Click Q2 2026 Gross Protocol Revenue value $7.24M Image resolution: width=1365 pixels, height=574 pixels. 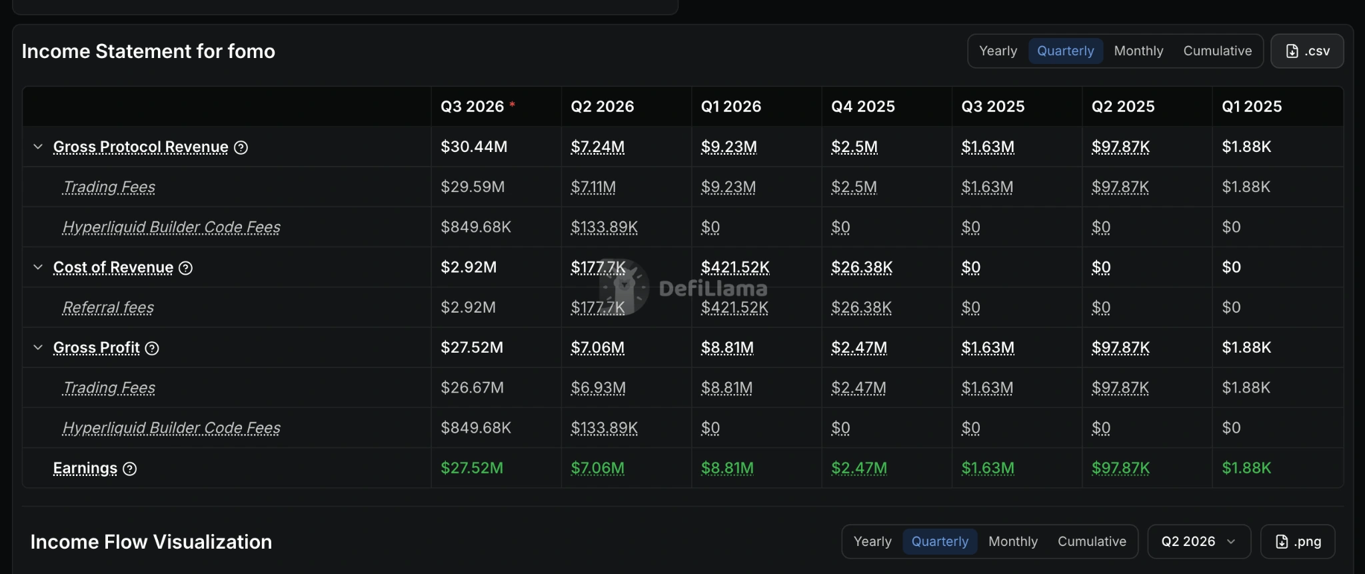(x=597, y=147)
